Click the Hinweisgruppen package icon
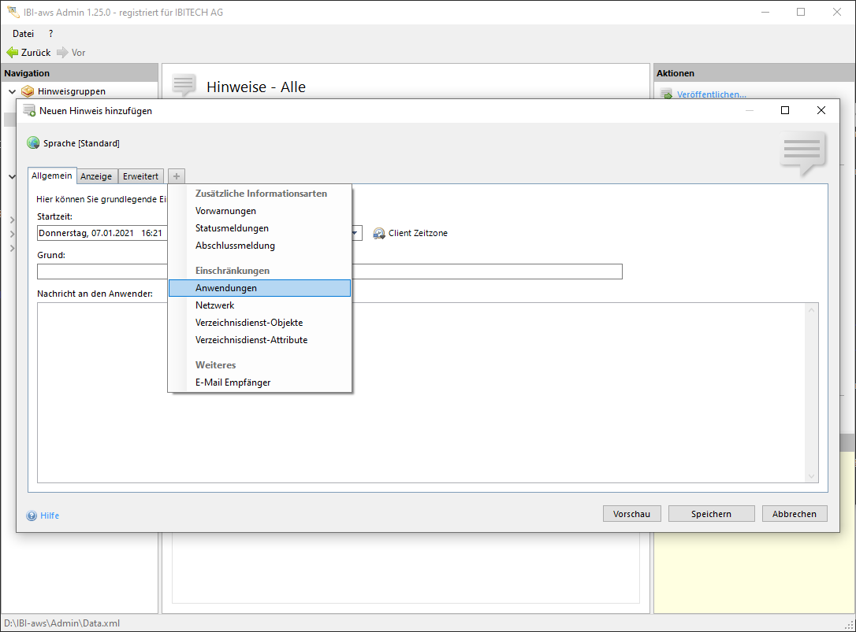This screenshot has height=632, width=856. (x=28, y=91)
